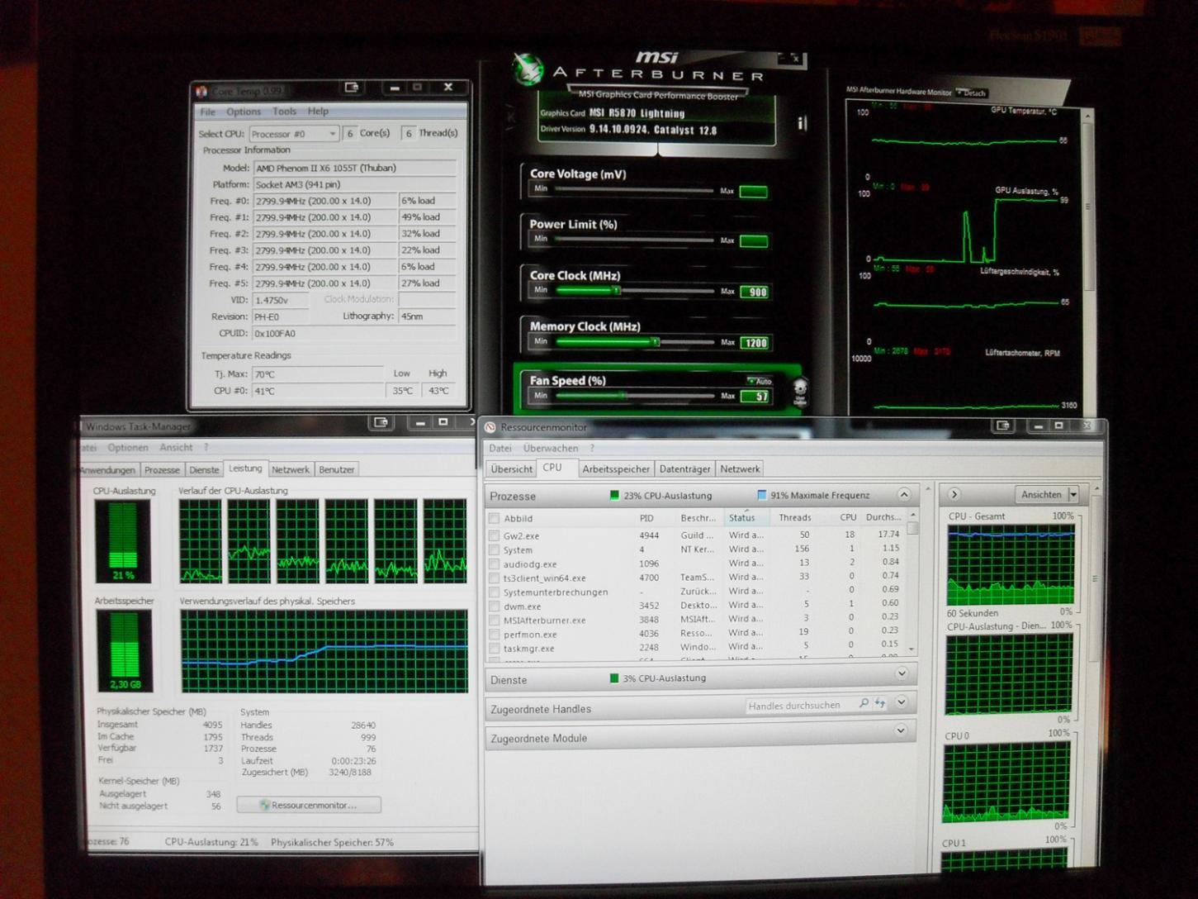
Task: Click the Core Temp extra title-bar monitor button
Action: [x=352, y=88]
